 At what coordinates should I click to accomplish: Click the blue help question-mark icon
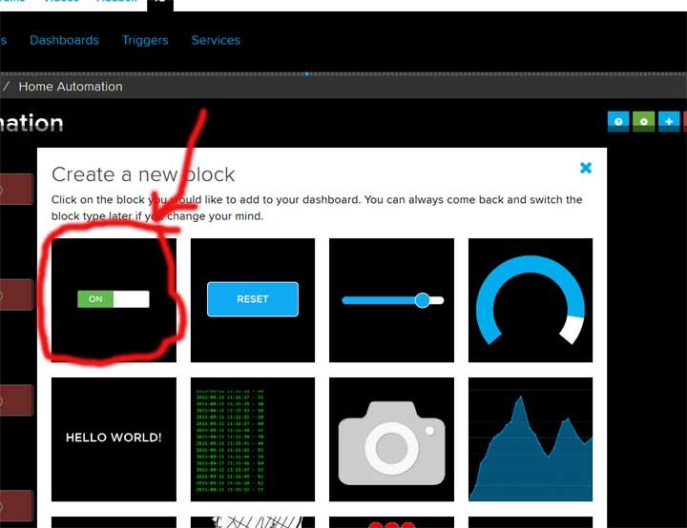(618, 121)
